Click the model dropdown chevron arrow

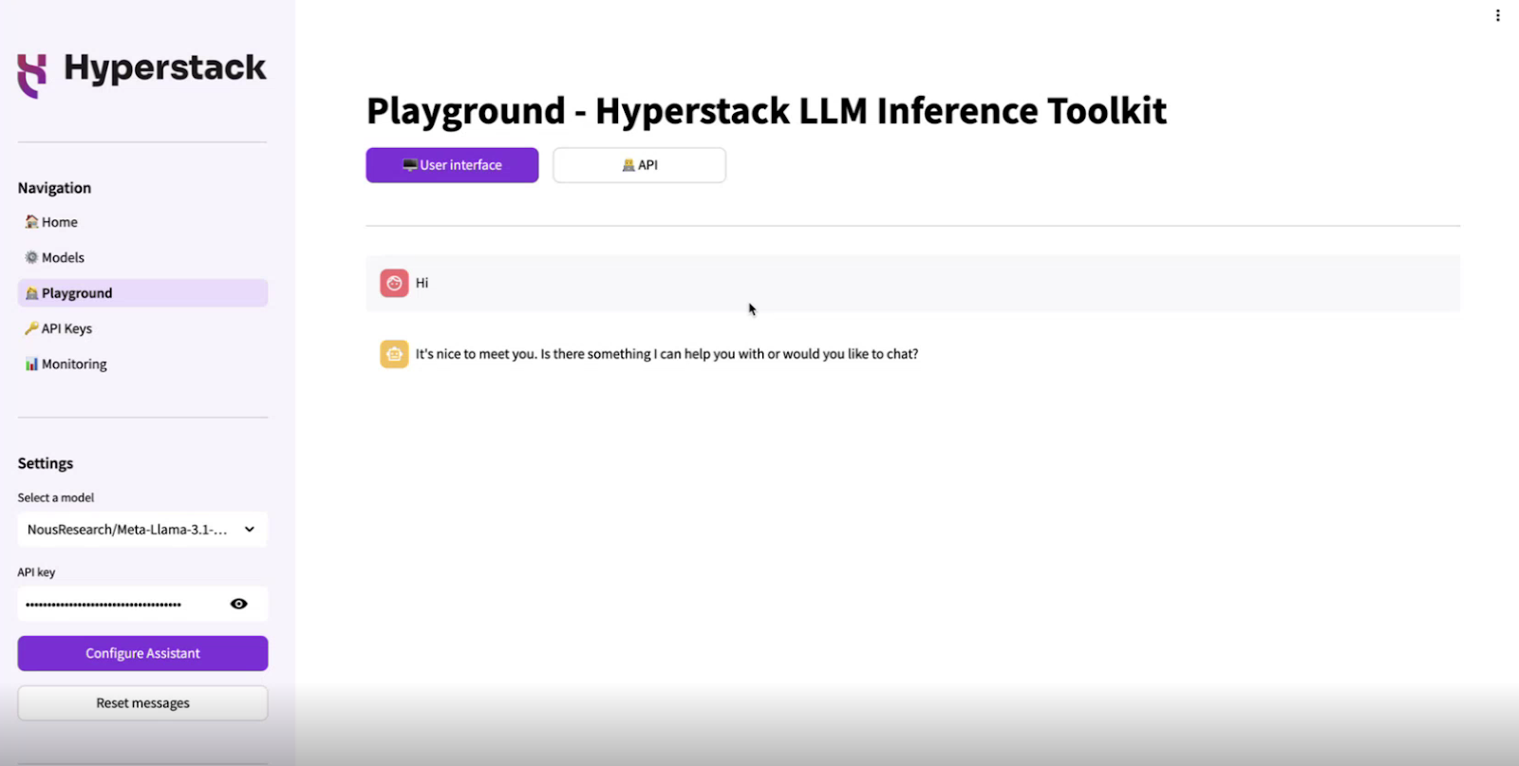pos(250,530)
